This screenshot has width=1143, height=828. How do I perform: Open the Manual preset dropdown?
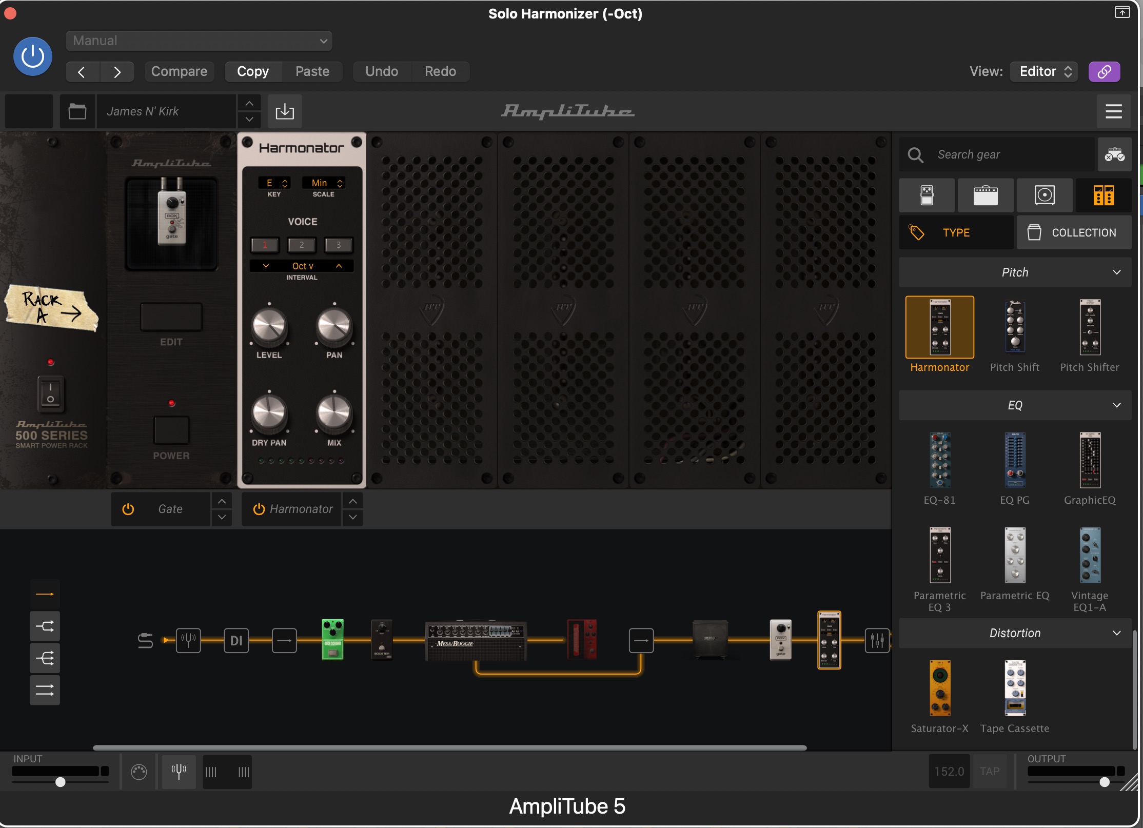tap(199, 41)
